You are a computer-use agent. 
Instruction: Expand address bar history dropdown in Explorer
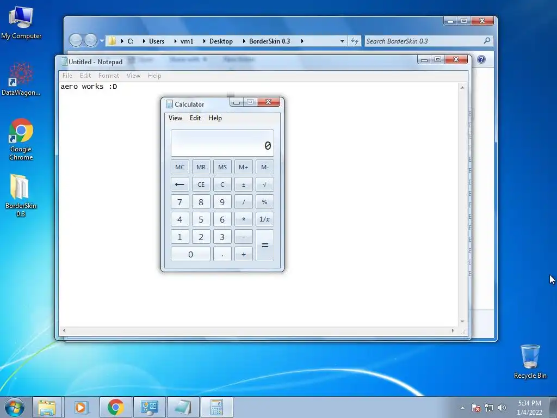342,41
